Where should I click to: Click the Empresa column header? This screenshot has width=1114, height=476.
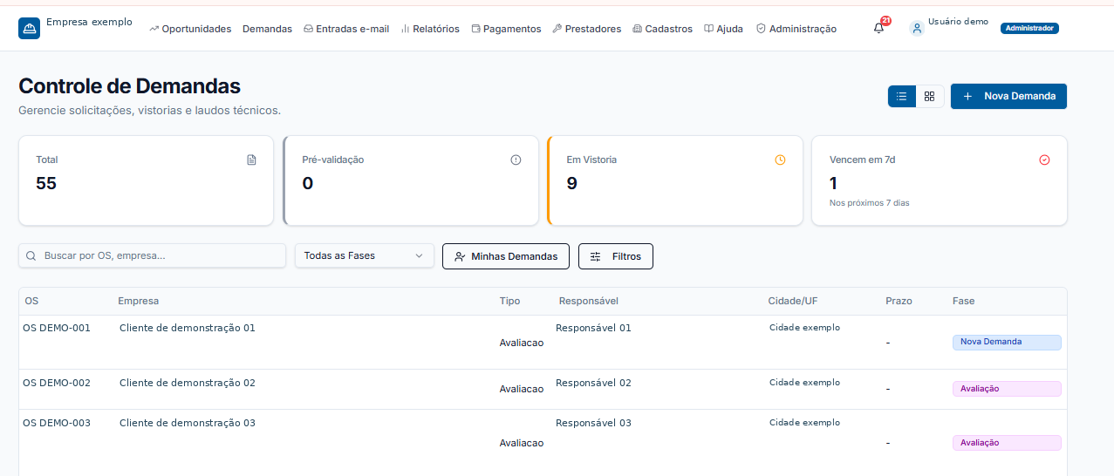139,301
